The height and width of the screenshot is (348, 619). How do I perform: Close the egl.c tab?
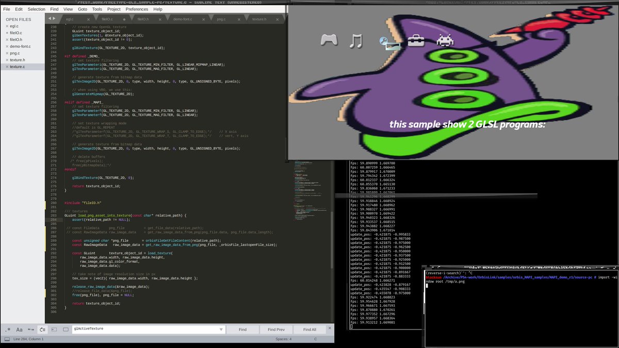coord(89,19)
